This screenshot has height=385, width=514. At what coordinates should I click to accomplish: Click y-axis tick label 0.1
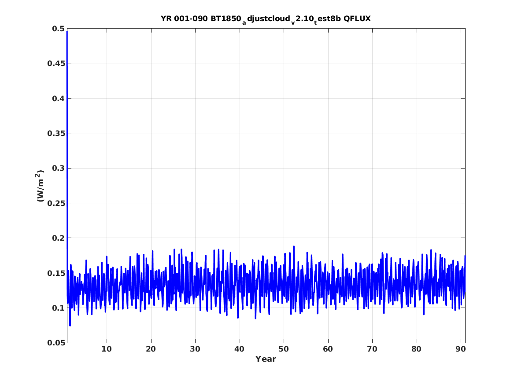pos(58,308)
